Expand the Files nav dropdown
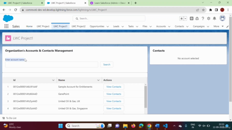 151,26
